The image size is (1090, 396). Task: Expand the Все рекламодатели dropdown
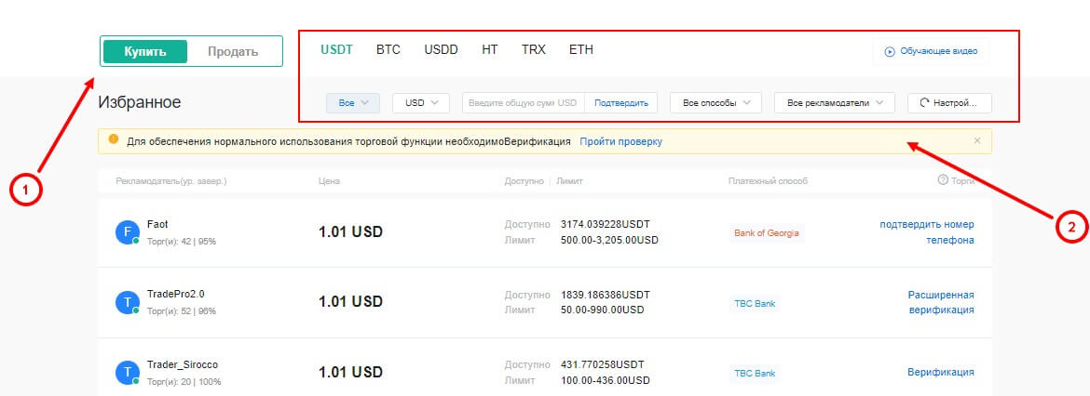point(835,102)
